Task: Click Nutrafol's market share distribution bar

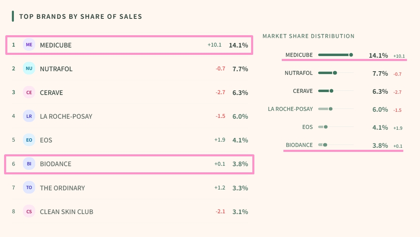Action: pyautogui.click(x=335, y=73)
